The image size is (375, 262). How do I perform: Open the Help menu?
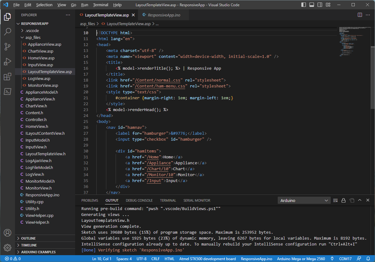click(x=118, y=5)
